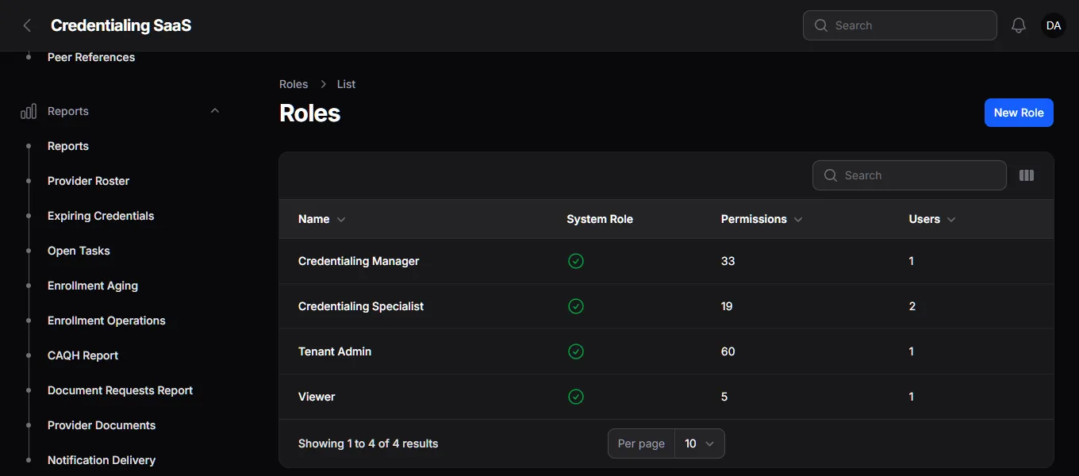Screen dimensions: 1079x476
Task: Open the Credentialing Manager role
Action: (359, 261)
